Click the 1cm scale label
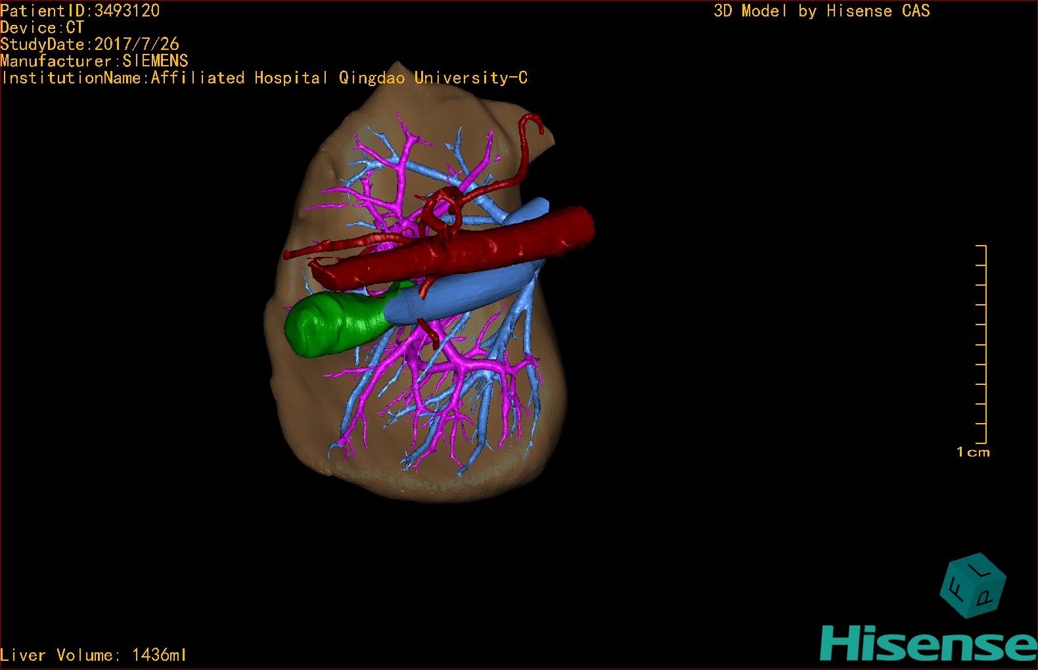The image size is (1038, 670). coord(973,452)
